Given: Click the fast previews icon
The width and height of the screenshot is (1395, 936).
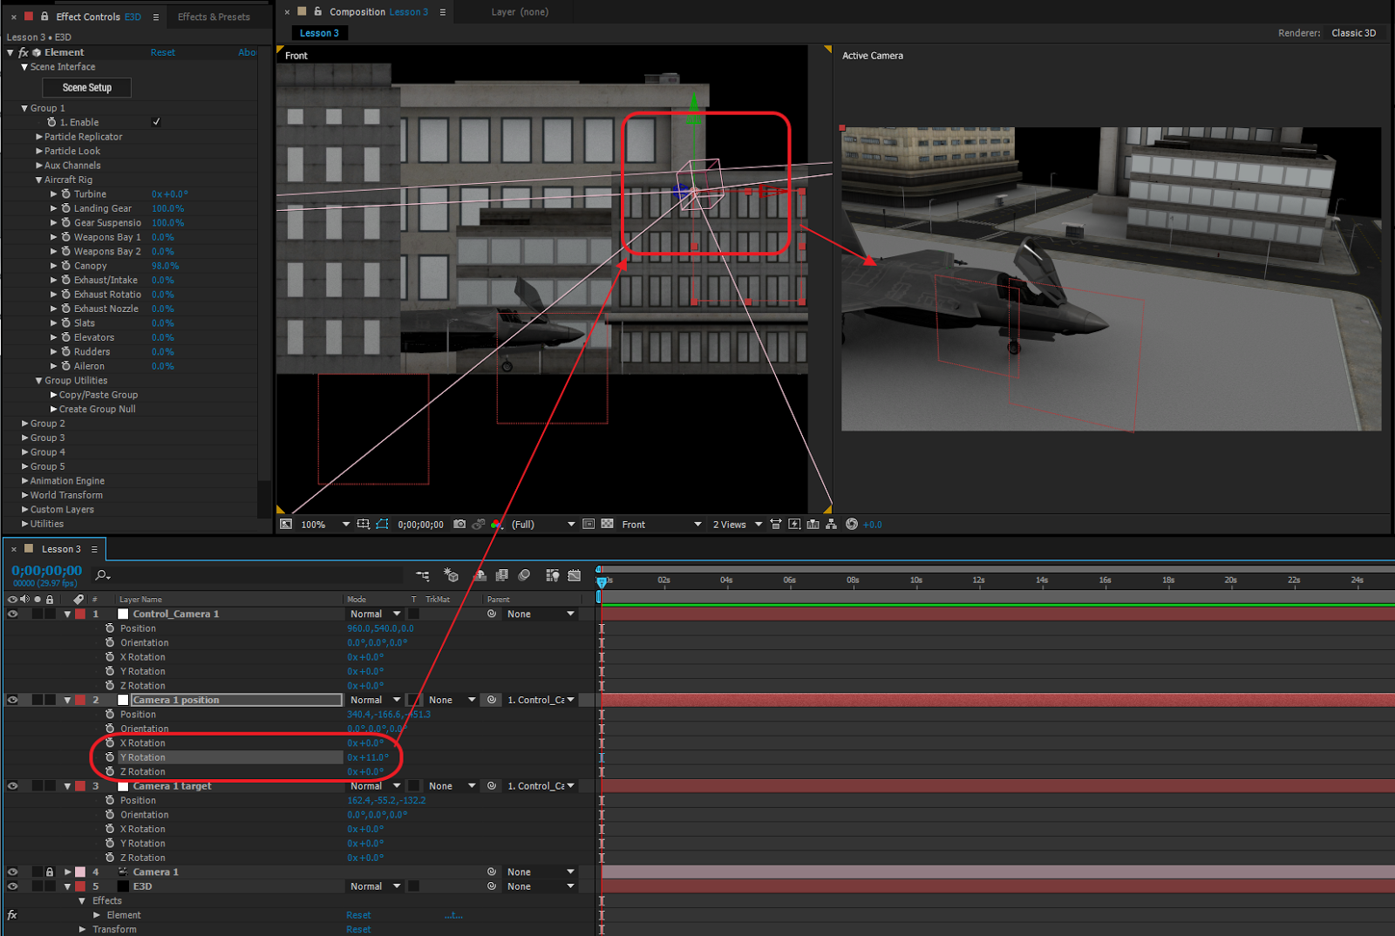Looking at the screenshot, I should pyautogui.click(x=794, y=525).
